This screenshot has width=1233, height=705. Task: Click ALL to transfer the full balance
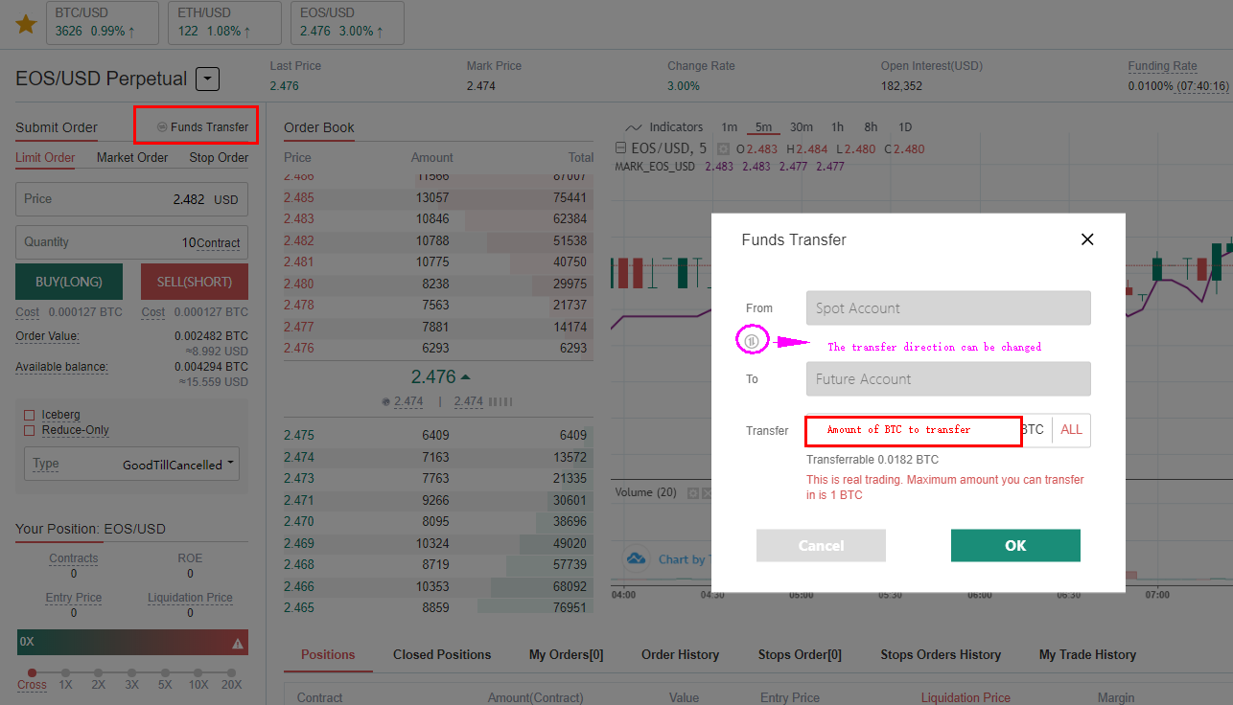point(1071,430)
